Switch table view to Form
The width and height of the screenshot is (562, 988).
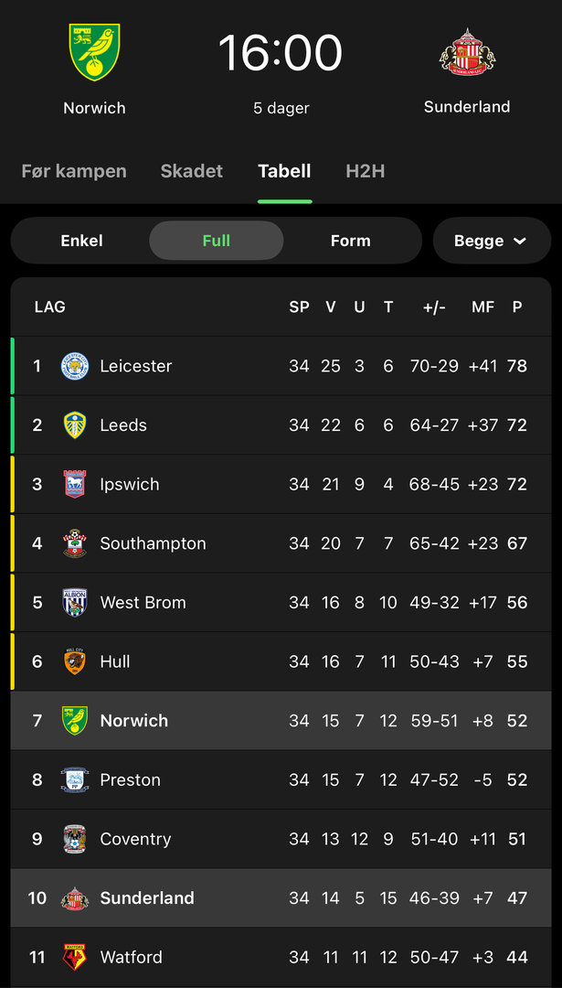[351, 241]
